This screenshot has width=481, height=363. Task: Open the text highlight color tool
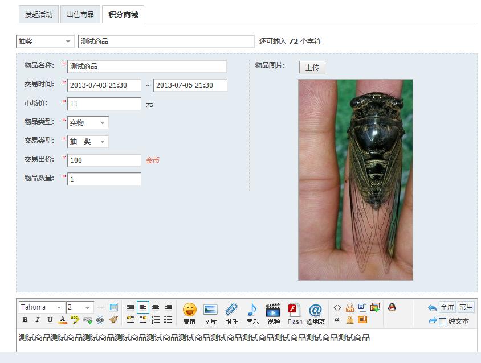[75, 320]
